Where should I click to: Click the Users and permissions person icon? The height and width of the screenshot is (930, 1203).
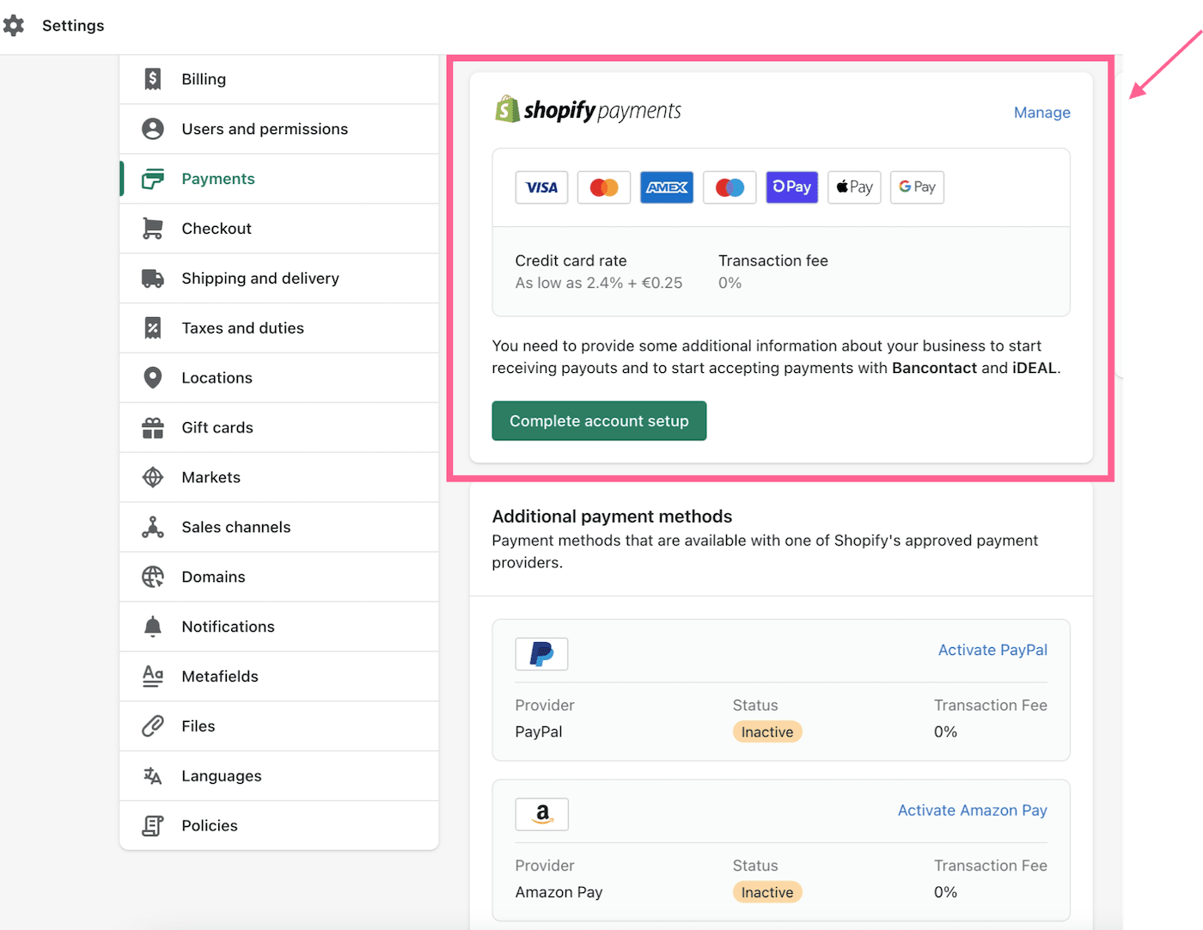[153, 129]
